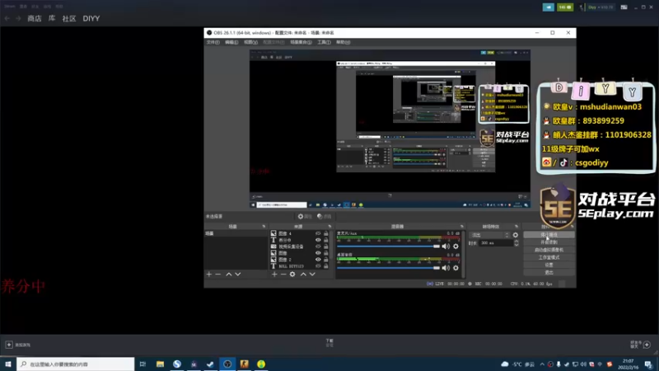Open OBS 设置 settings button
This screenshot has width=659, height=371.
549,265
